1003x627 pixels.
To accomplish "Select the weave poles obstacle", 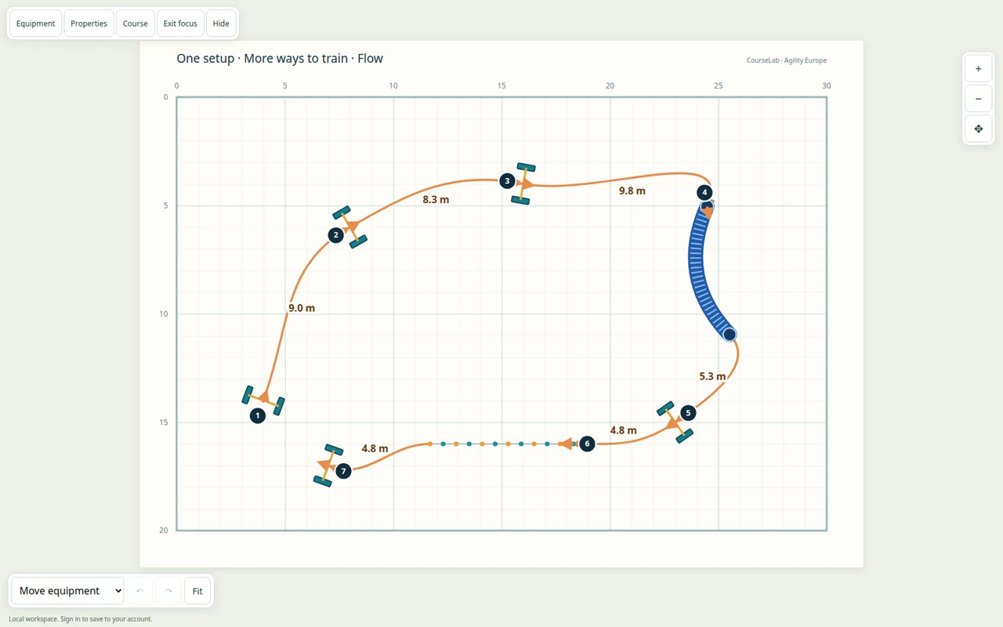I will [501, 444].
